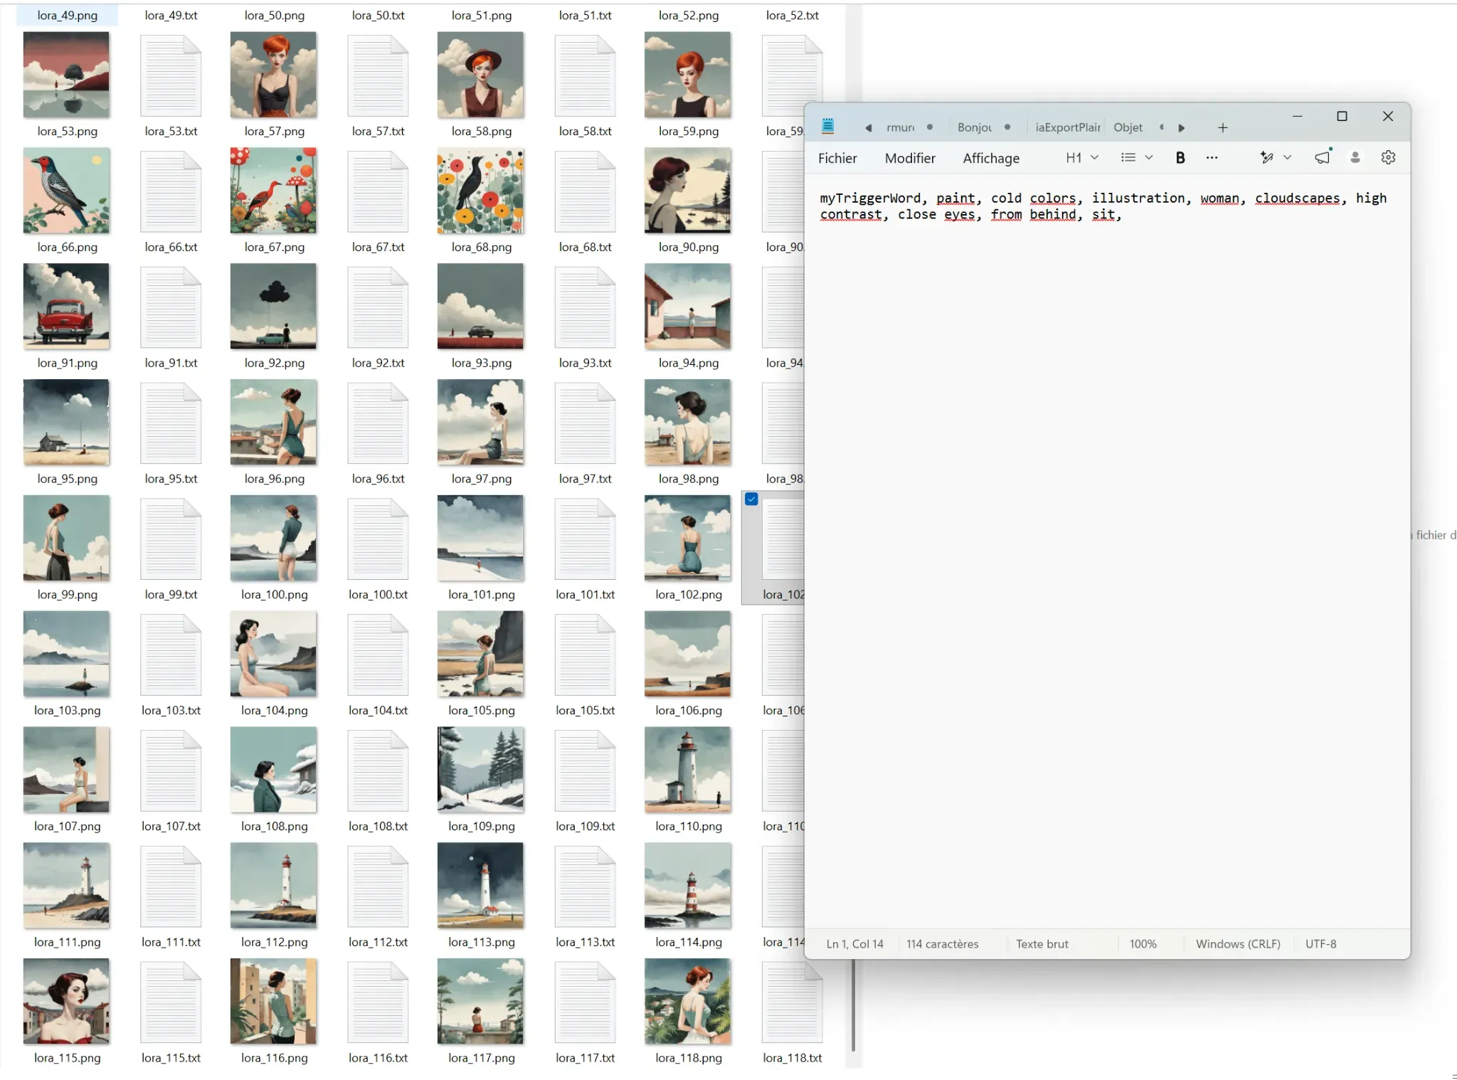1457x1080 pixels.
Task: Open Notepad settings gear
Action: click(1388, 158)
